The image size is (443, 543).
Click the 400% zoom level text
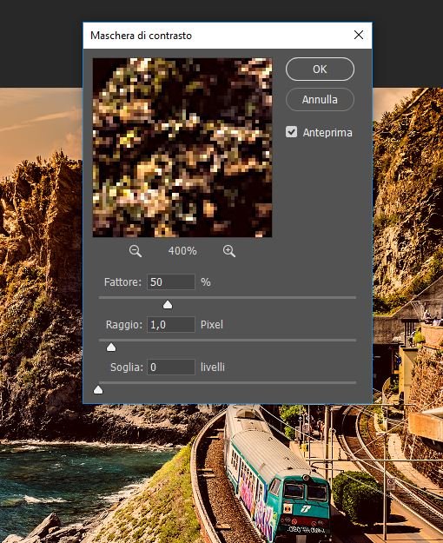click(x=182, y=251)
